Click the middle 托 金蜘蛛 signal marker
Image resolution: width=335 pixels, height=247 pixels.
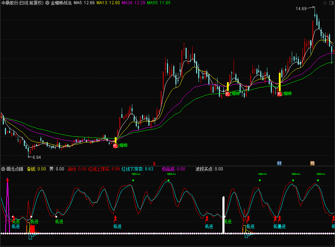227,94
